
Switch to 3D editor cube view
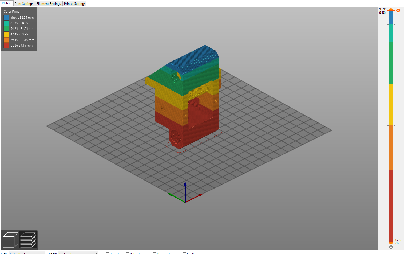click(10, 240)
